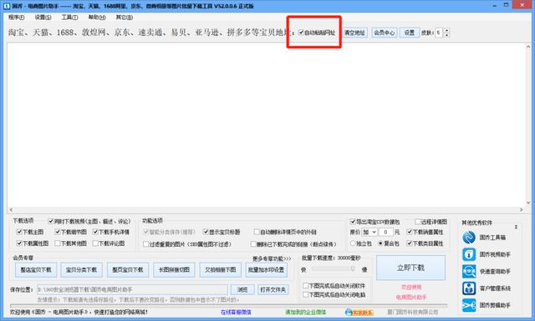The height and width of the screenshot is (321, 535).
Task: Open the 更多专享功能>>> link
Action: pos(272,258)
